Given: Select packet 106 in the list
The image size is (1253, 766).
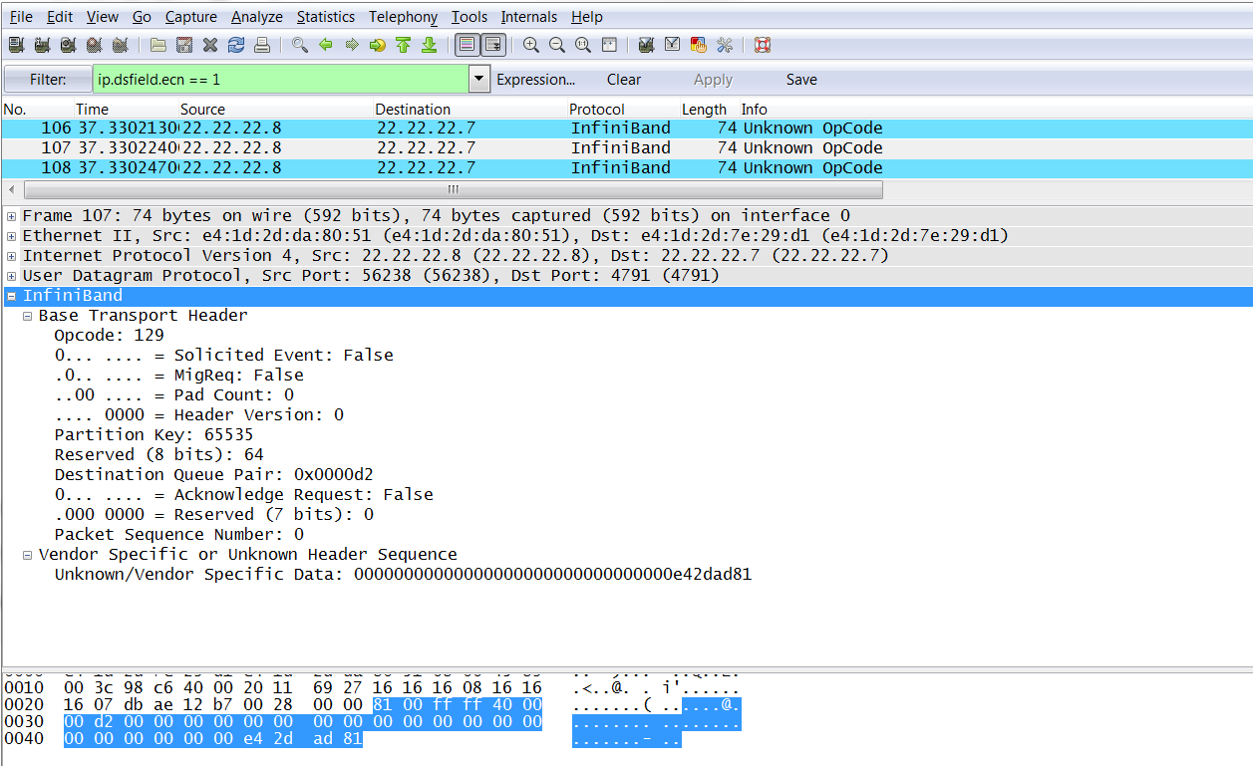Looking at the screenshot, I should coord(299,128).
